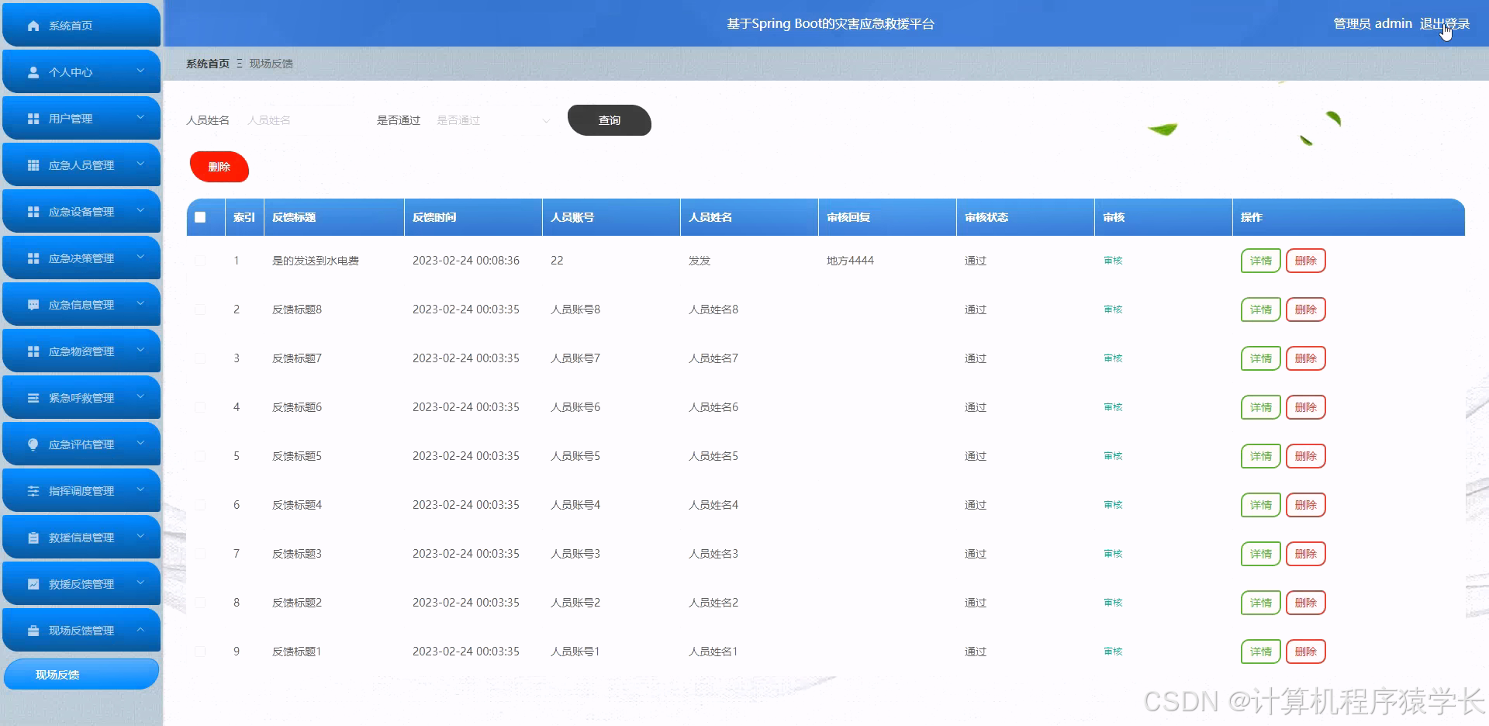Expand 应急物资管理 with its chevron
This screenshot has width=1489, height=726.
[x=140, y=351]
